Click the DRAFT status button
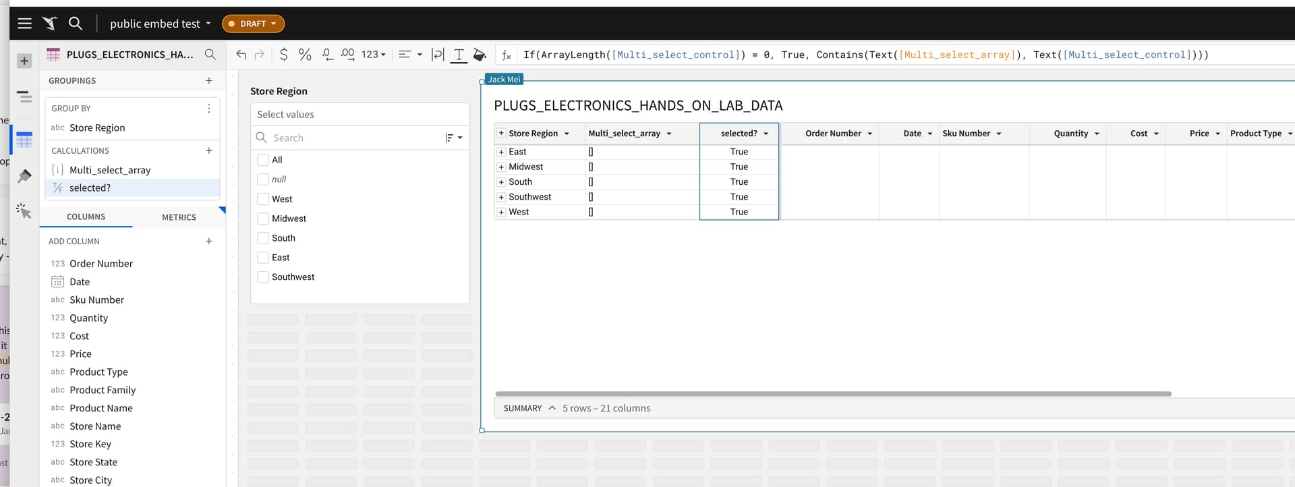Image resolution: width=1295 pixels, height=487 pixels. [x=253, y=24]
